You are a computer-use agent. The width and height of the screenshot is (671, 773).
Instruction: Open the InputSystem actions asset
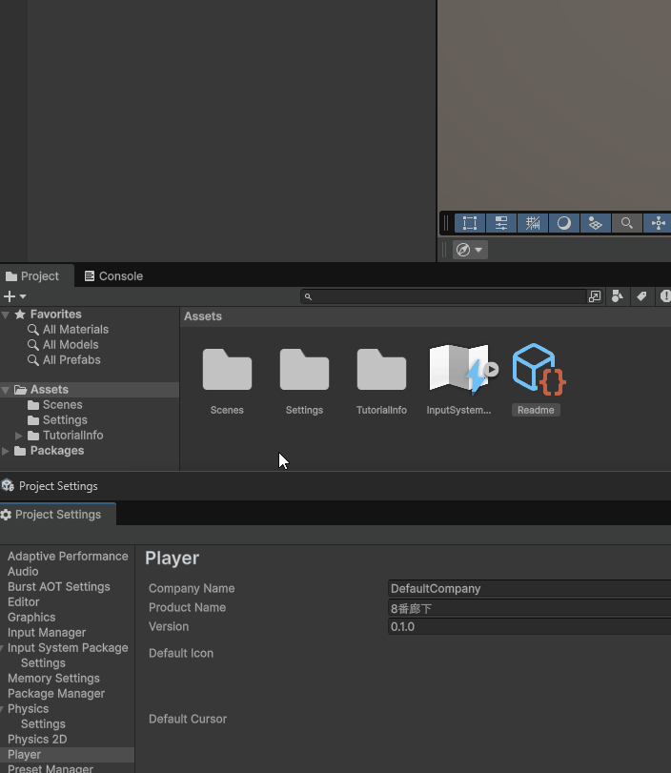(x=458, y=371)
